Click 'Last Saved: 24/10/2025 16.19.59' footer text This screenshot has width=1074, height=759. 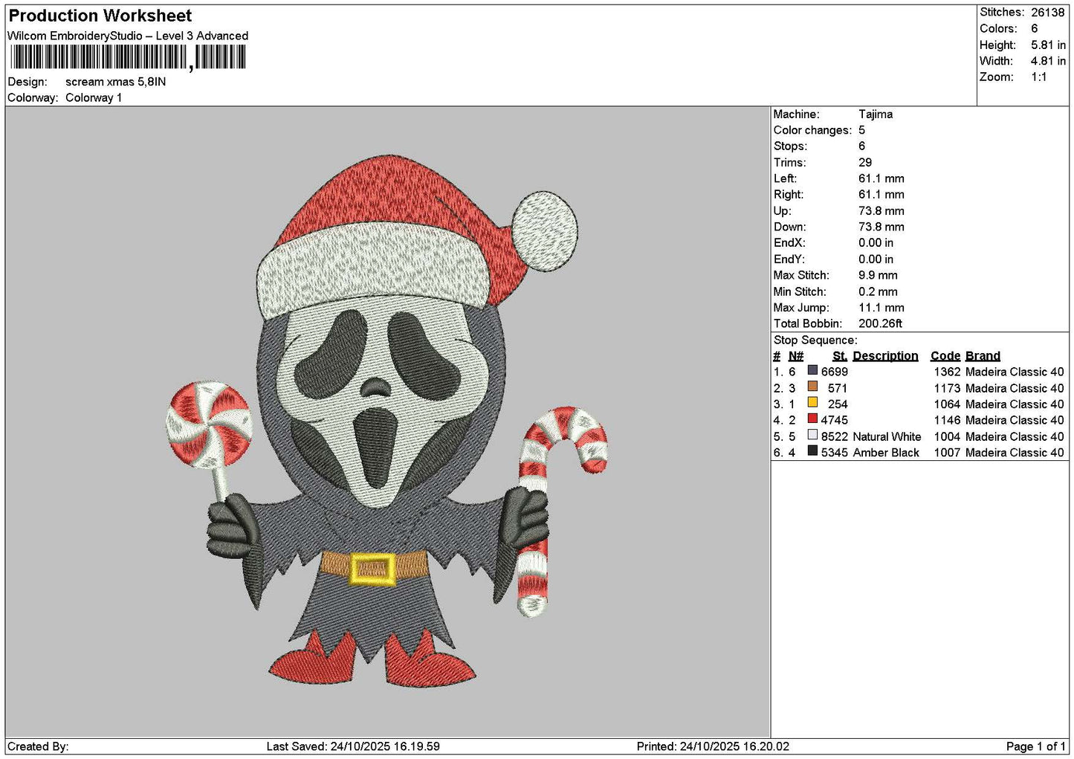point(353,746)
